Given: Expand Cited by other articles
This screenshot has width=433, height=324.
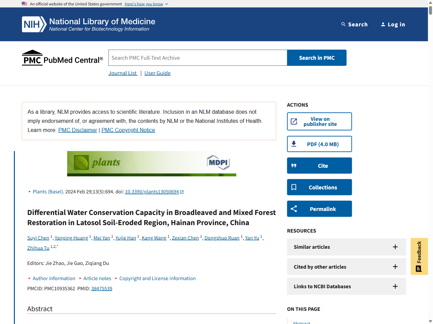Looking at the screenshot, I should click(346, 267).
